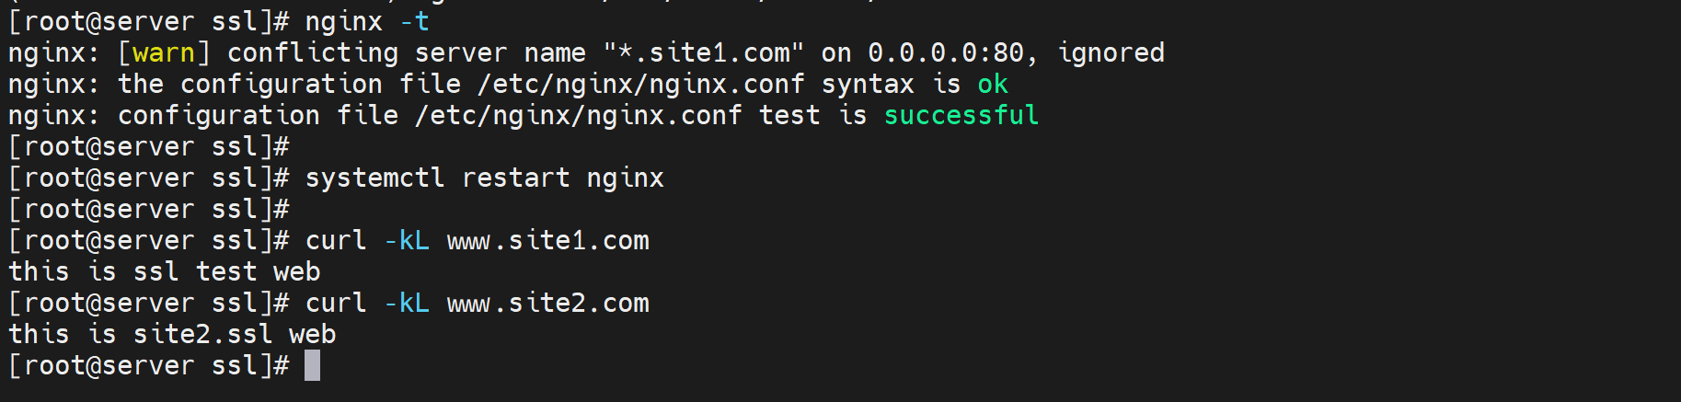This screenshot has height=402, width=1681.
Task: Click the 'restart' word in the systemctl command
Action: click(515, 178)
